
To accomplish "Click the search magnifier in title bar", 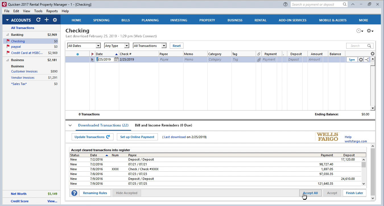I will [344, 4].
